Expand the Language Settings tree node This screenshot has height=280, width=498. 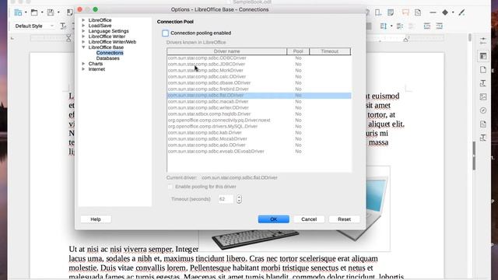83,31
